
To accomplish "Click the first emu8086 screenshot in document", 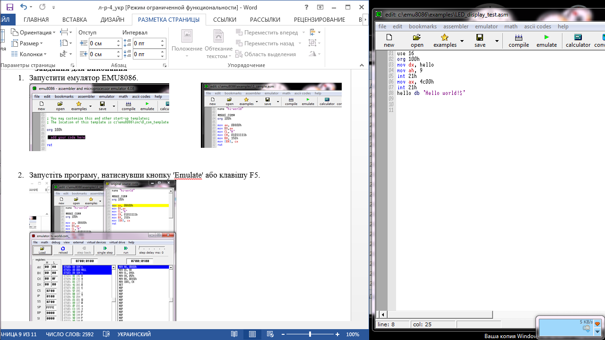I will coord(99,117).
